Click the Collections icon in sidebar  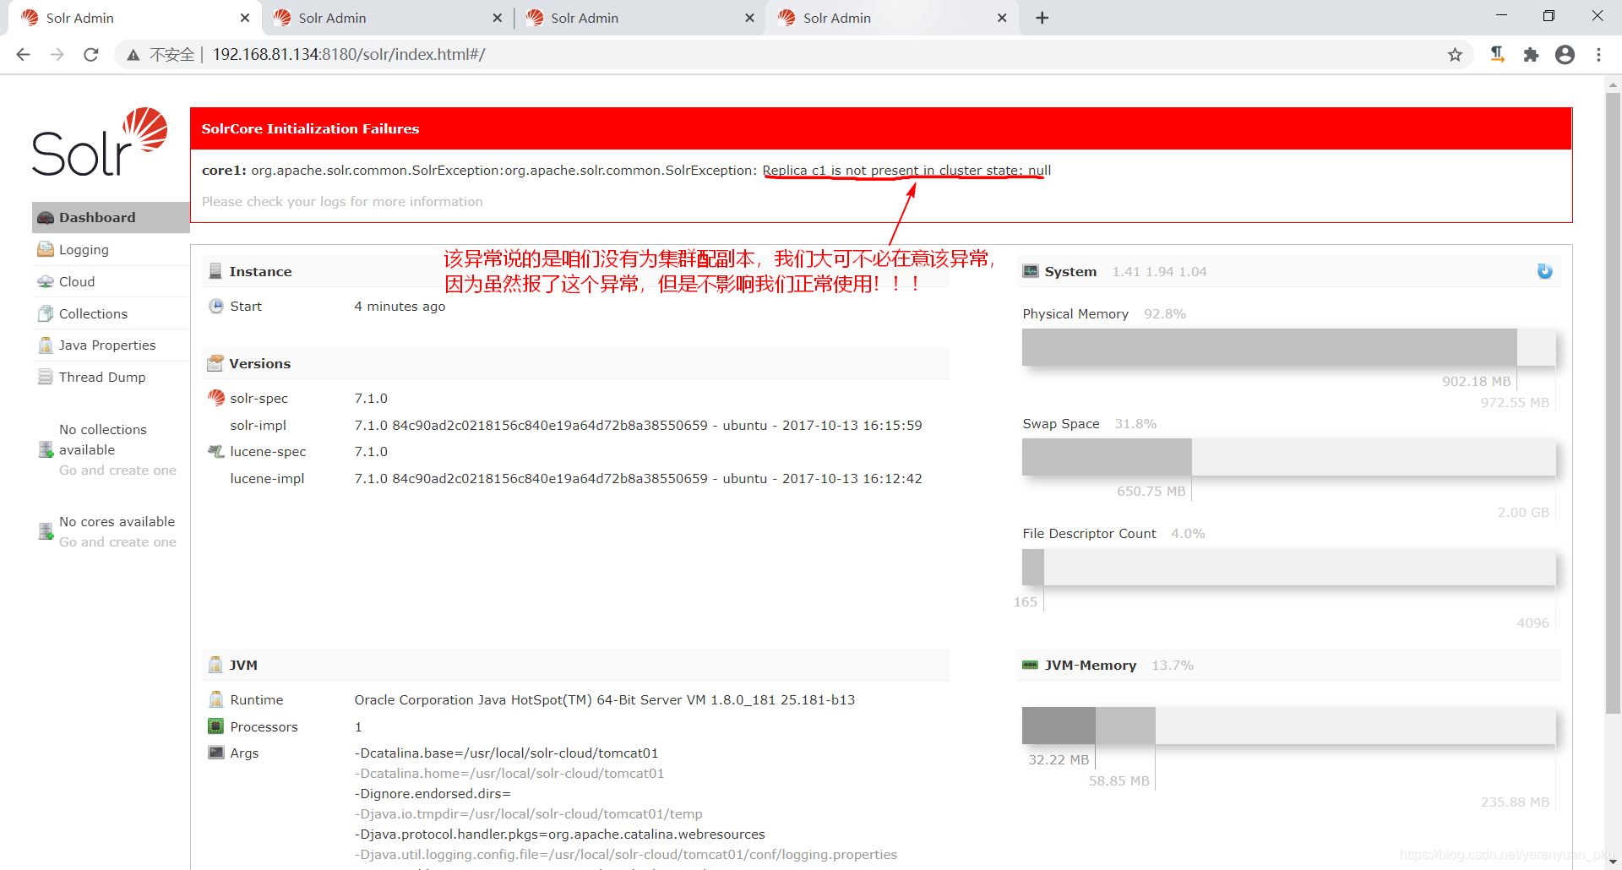[46, 313]
